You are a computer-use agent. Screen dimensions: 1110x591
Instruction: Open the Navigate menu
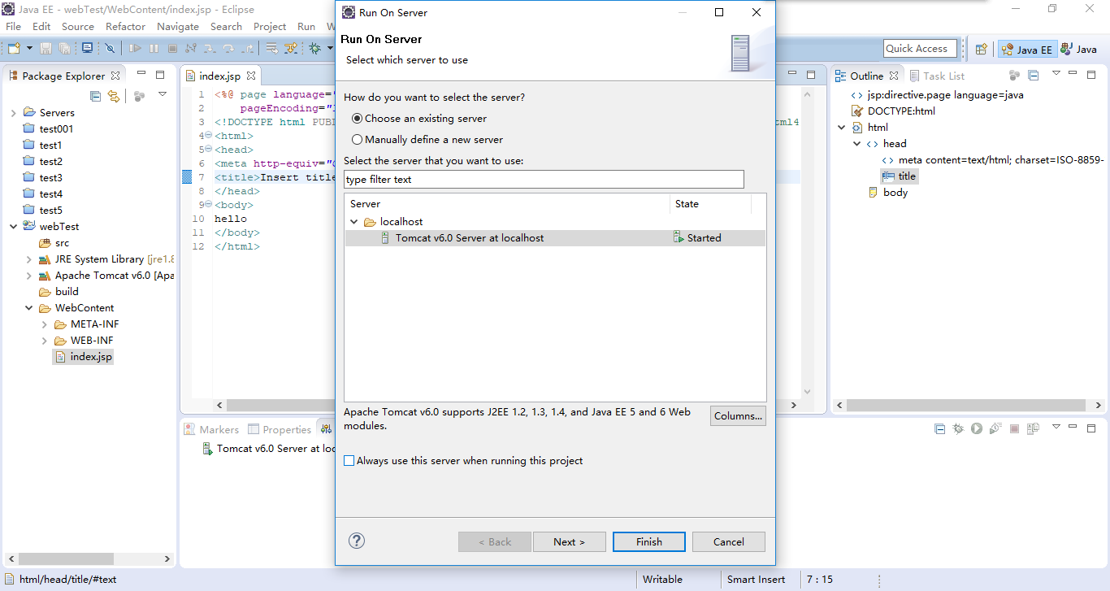(x=178, y=26)
